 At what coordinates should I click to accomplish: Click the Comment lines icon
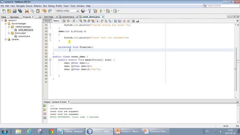[133, 21]
